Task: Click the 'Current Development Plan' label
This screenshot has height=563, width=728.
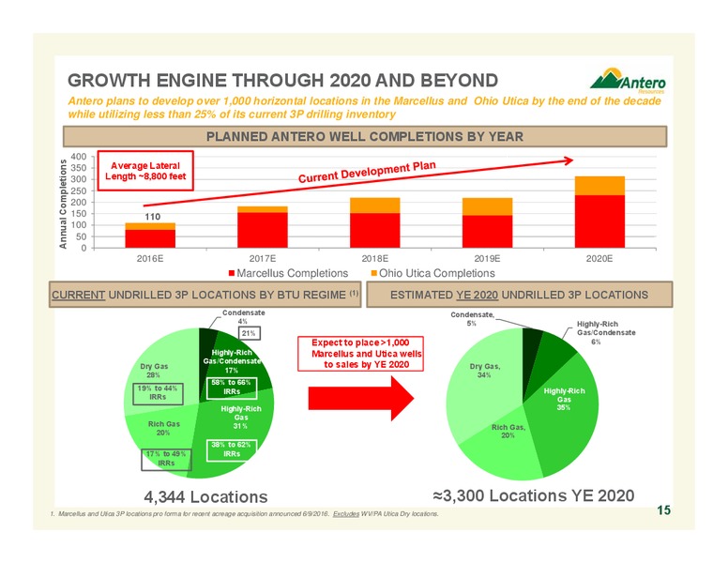Action: pos(367,172)
